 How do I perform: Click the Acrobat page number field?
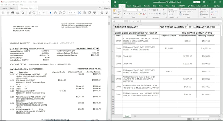[x=39, y=13]
